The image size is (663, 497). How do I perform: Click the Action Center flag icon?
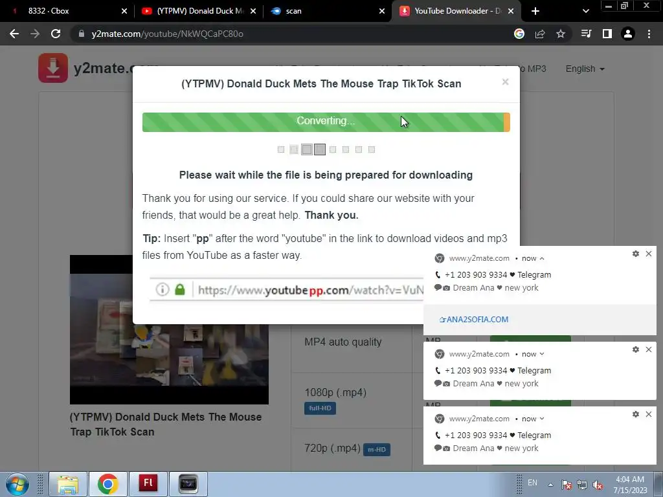tap(567, 485)
